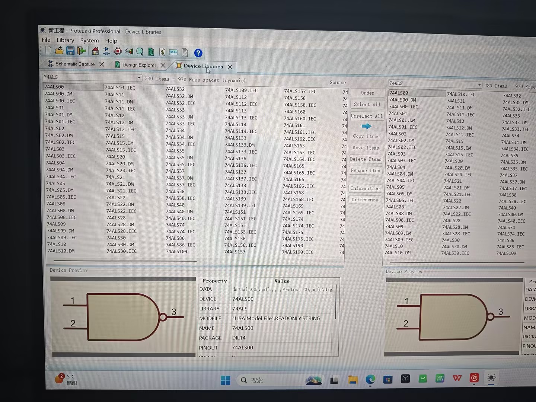Open the NetEase Music taskbar icon
The image size is (536, 402).
(x=474, y=378)
